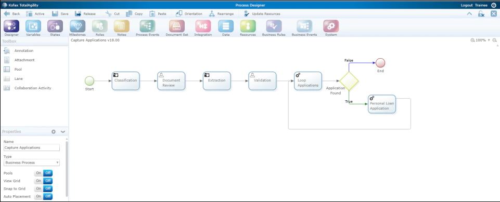Click the Name field Capture Applications
Image resolution: width=500 pixels, height=202 pixels.
[32, 147]
